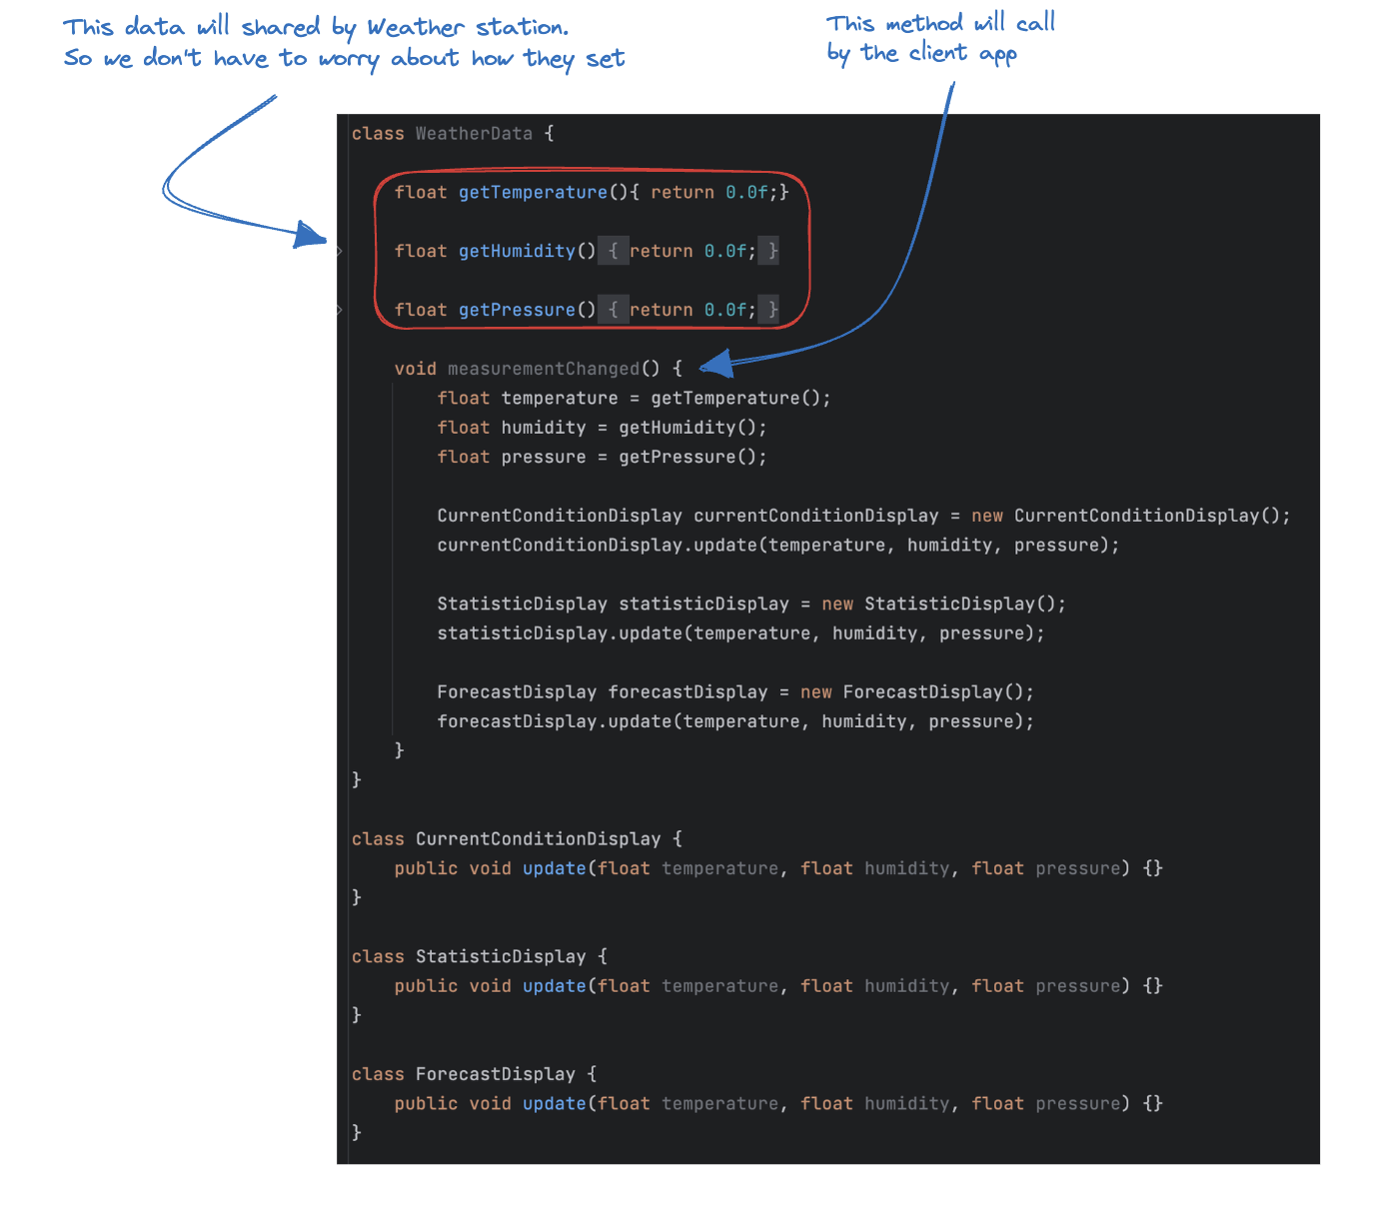Select the WeatherData class name
The width and height of the screenshot is (1373, 1219).
pos(474,133)
